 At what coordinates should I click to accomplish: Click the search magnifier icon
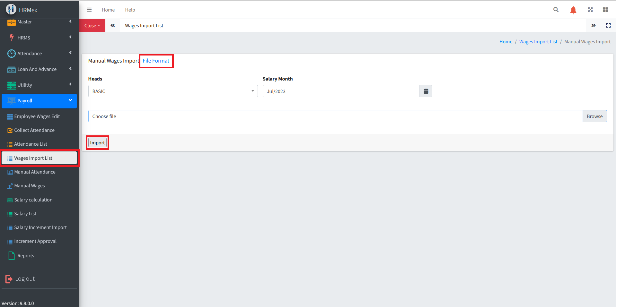556,10
